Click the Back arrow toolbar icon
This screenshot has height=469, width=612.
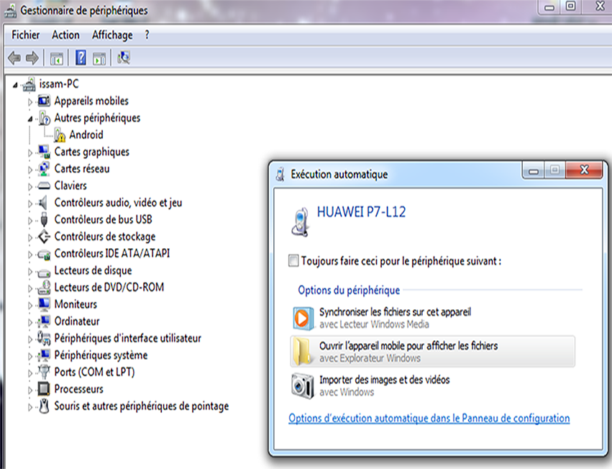pos(14,58)
